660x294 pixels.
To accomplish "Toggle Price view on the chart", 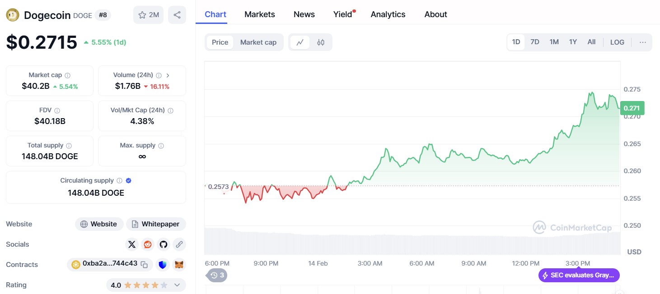I will coord(220,42).
